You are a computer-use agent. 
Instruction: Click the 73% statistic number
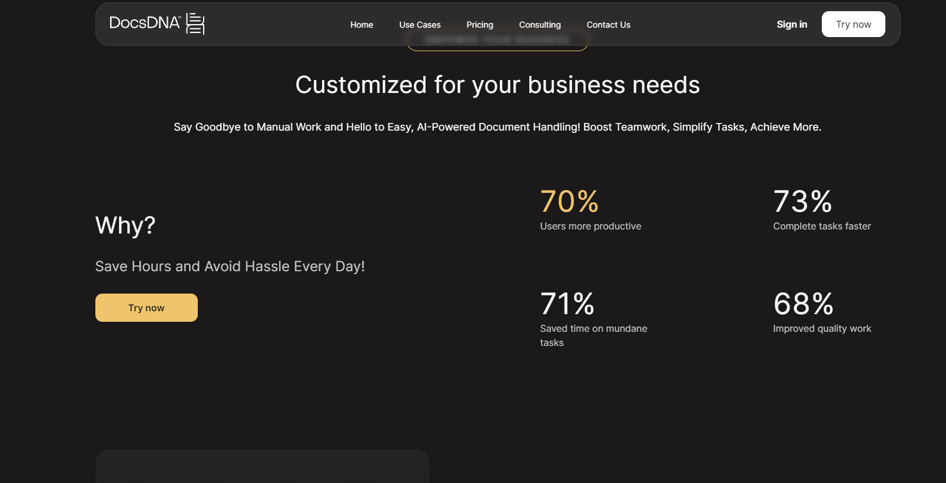pyautogui.click(x=802, y=202)
